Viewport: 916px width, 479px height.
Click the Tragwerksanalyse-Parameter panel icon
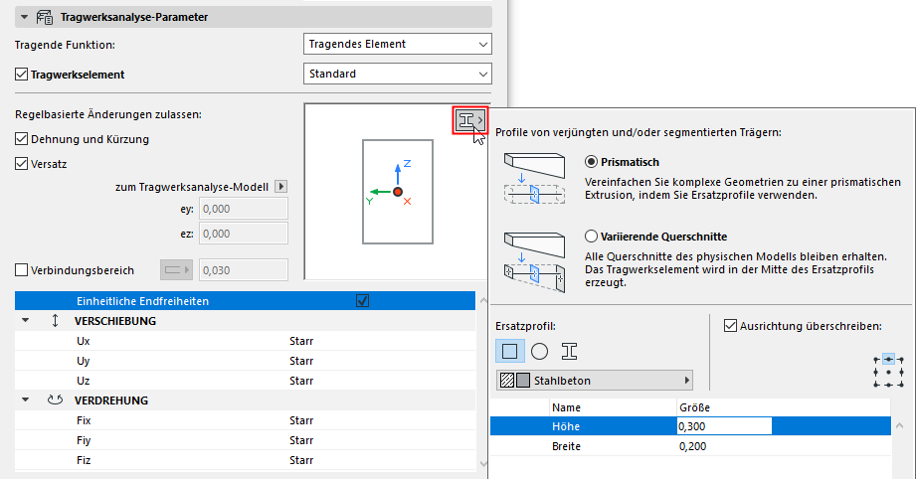(x=45, y=17)
